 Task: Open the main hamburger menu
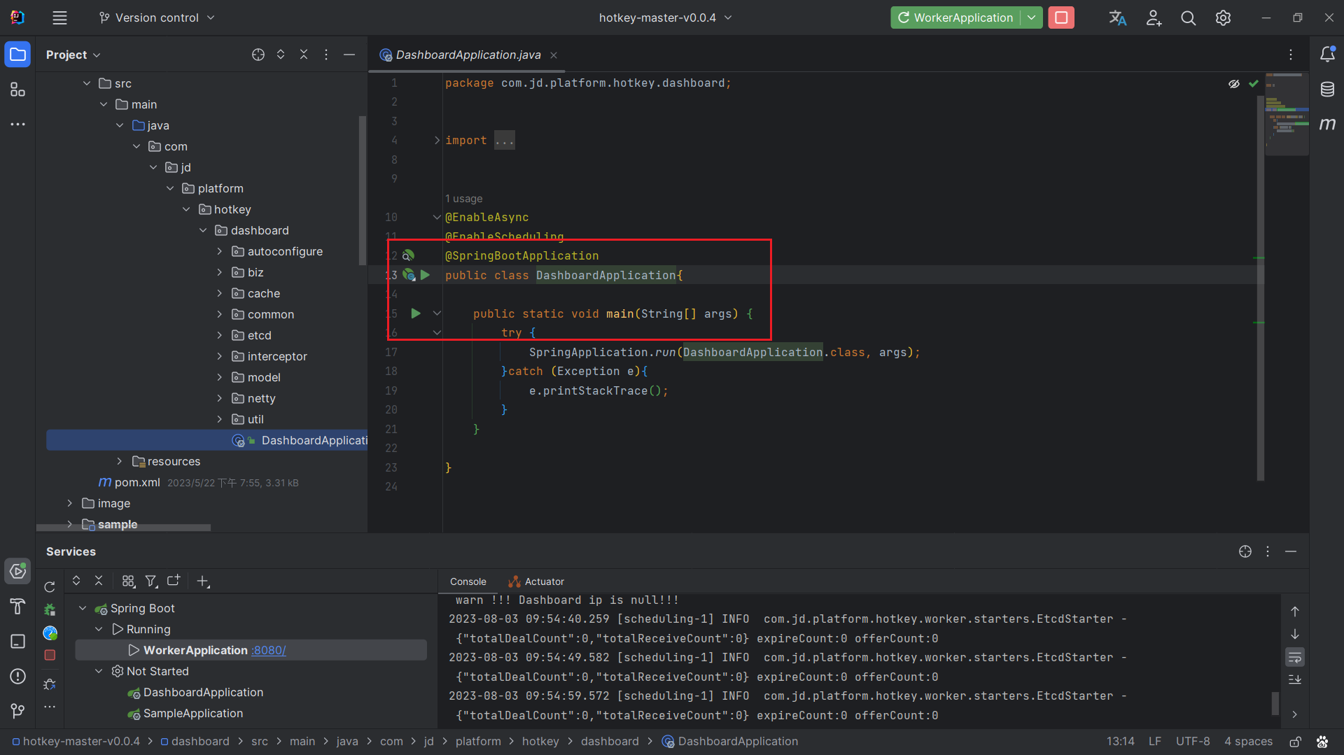(59, 17)
